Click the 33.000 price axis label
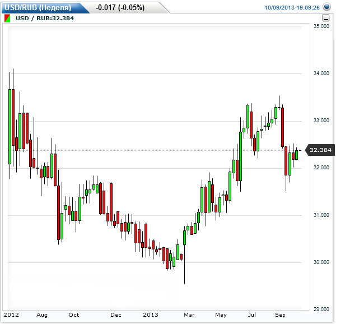This screenshot has height=324, width=359. [321, 121]
